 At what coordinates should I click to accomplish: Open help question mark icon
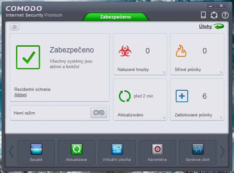pyautogui.click(x=225, y=15)
